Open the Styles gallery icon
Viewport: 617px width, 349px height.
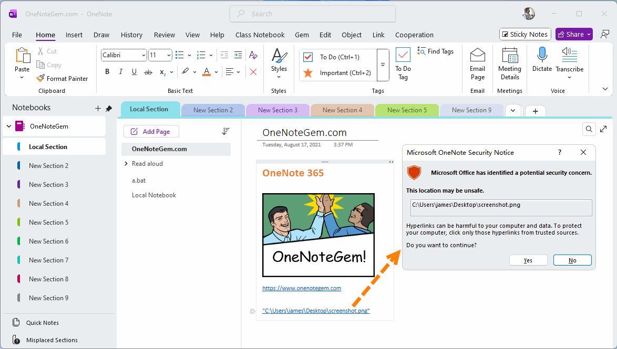point(279,56)
